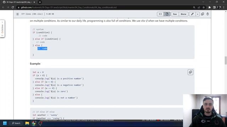The image size is (227, 127).
Task: Bookmark this page with the star icon
Action: point(204,7)
